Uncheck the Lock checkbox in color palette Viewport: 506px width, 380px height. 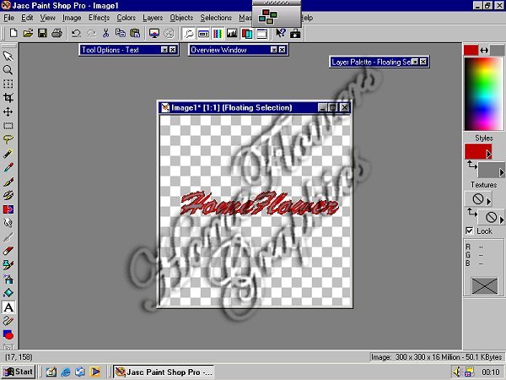tap(470, 231)
